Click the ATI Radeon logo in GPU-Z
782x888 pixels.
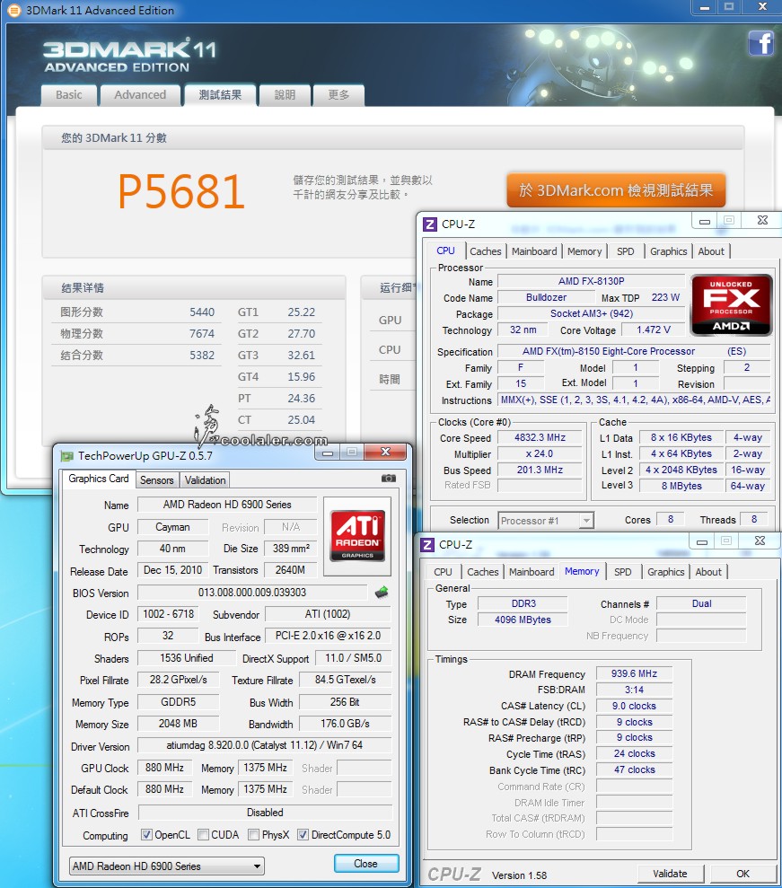pyautogui.click(x=357, y=536)
